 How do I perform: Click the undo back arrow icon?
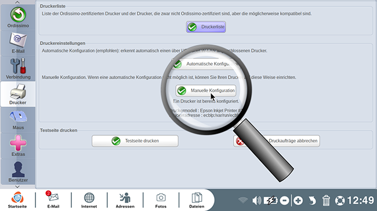(312, 201)
